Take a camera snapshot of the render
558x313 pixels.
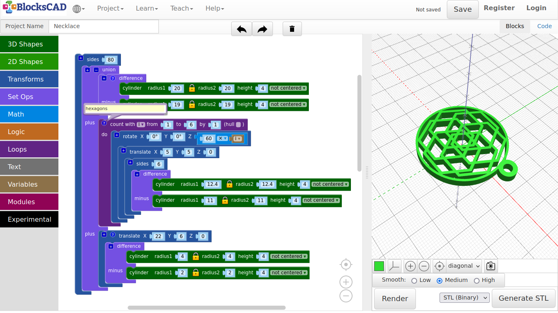tap(491, 266)
